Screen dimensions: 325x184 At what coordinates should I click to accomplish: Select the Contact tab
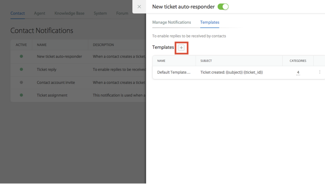point(18,13)
